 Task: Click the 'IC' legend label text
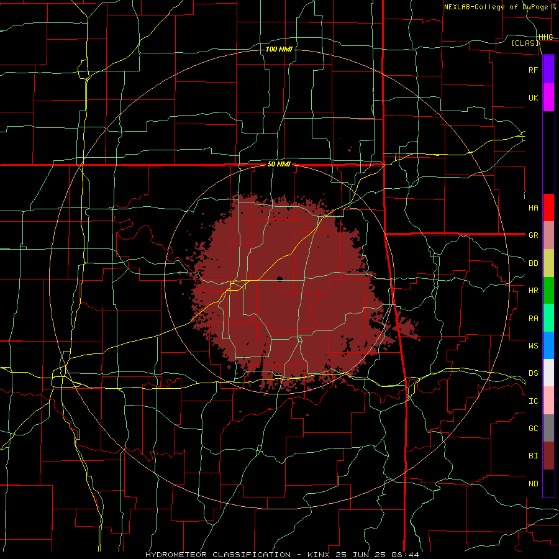pos(534,401)
